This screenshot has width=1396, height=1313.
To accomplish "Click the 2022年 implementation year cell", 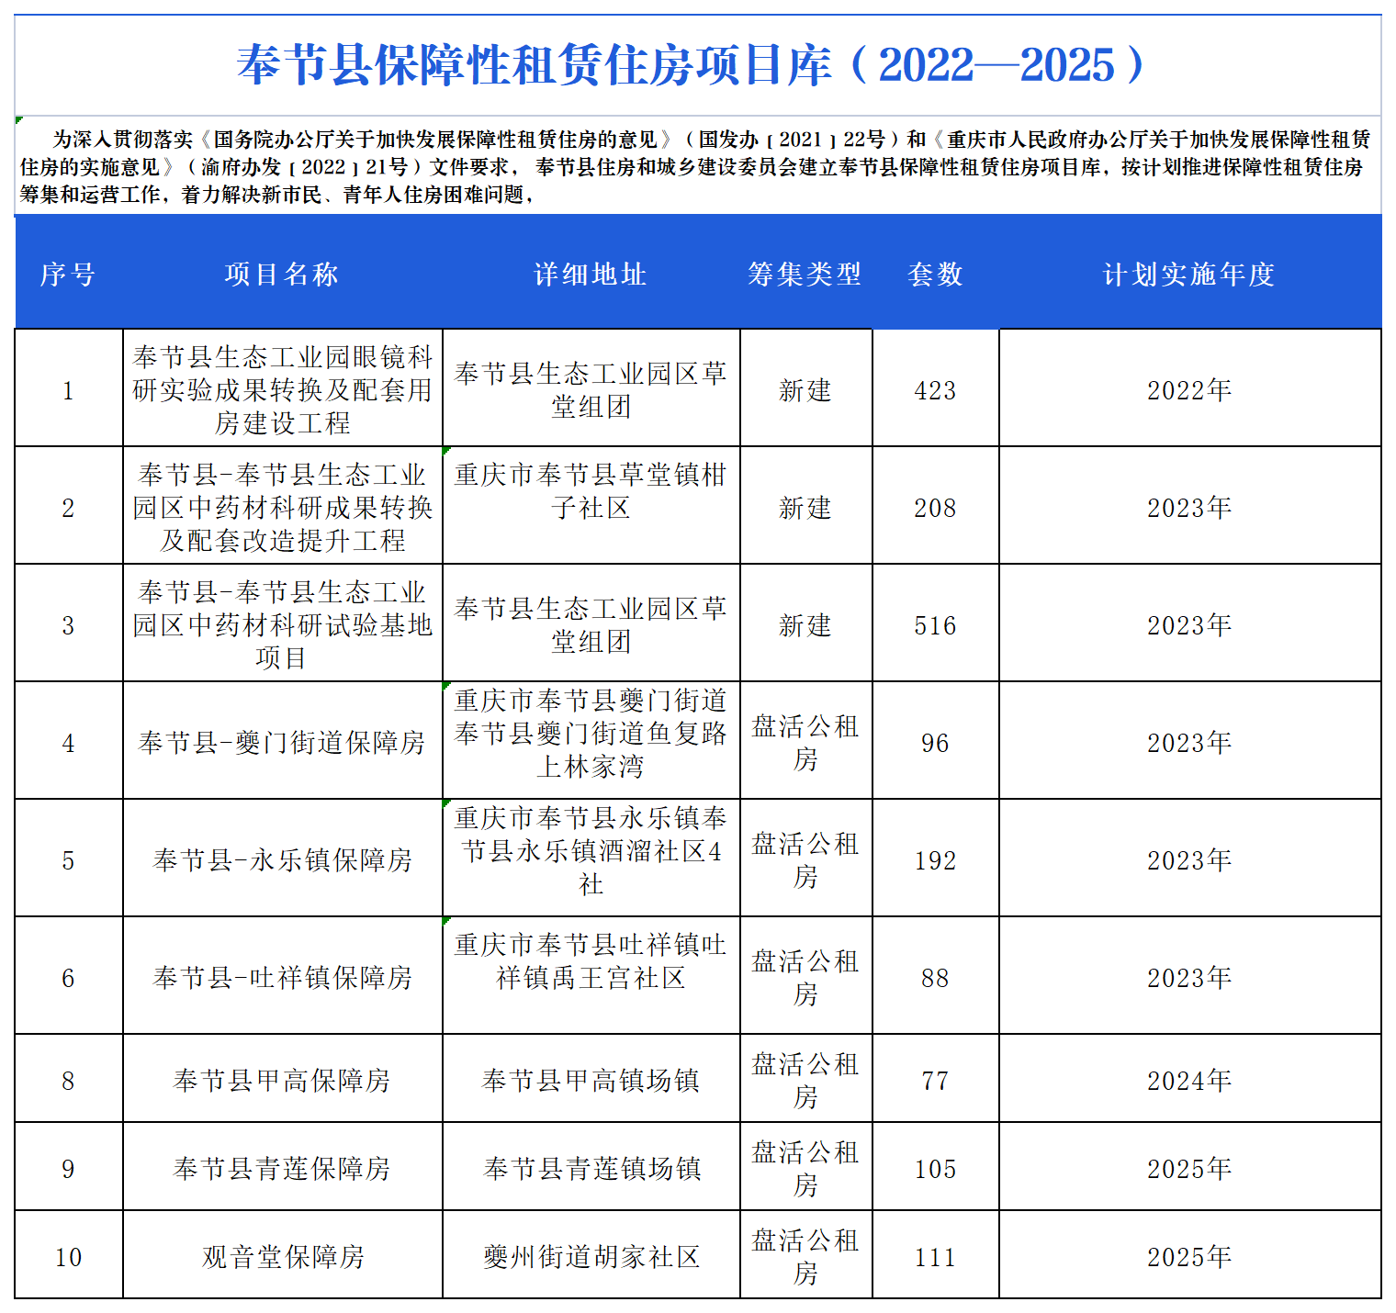I will (x=1191, y=389).
